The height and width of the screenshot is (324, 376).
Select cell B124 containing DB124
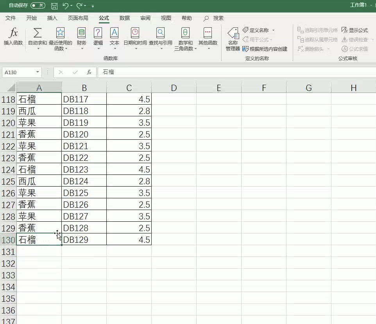pyautogui.click(x=84, y=181)
